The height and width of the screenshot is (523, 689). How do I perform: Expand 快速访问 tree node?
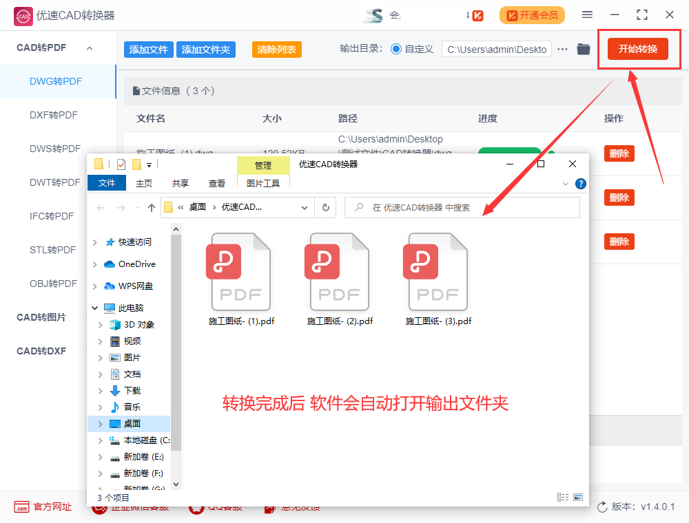coord(95,242)
